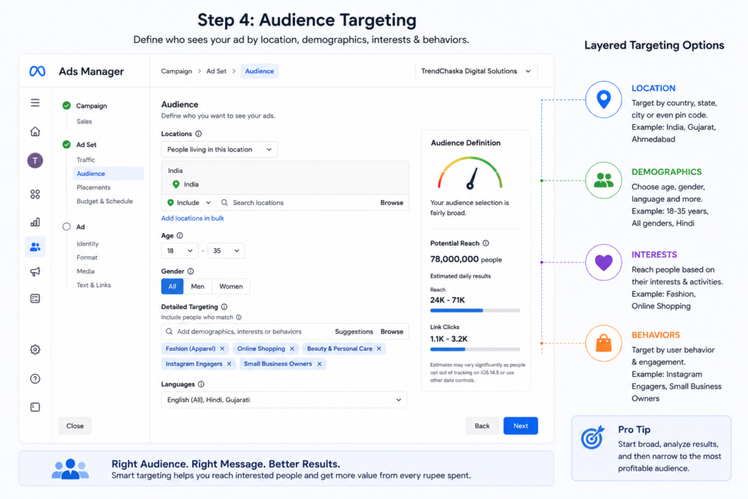This screenshot has width=748, height=499.
Task: Remove the Beauty & Personal Care tag
Action: [379, 348]
